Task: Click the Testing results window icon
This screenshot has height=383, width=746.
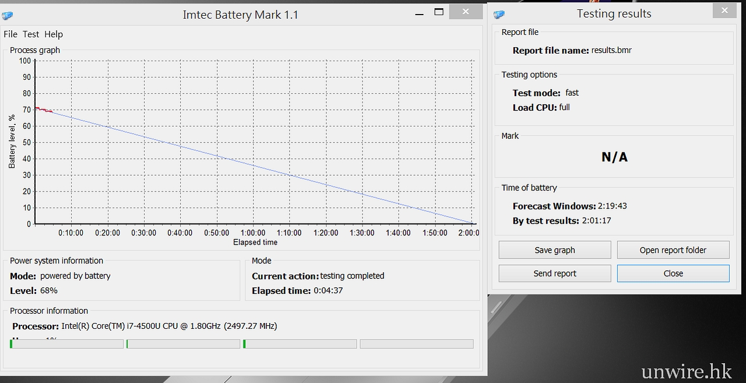Action: coord(499,15)
